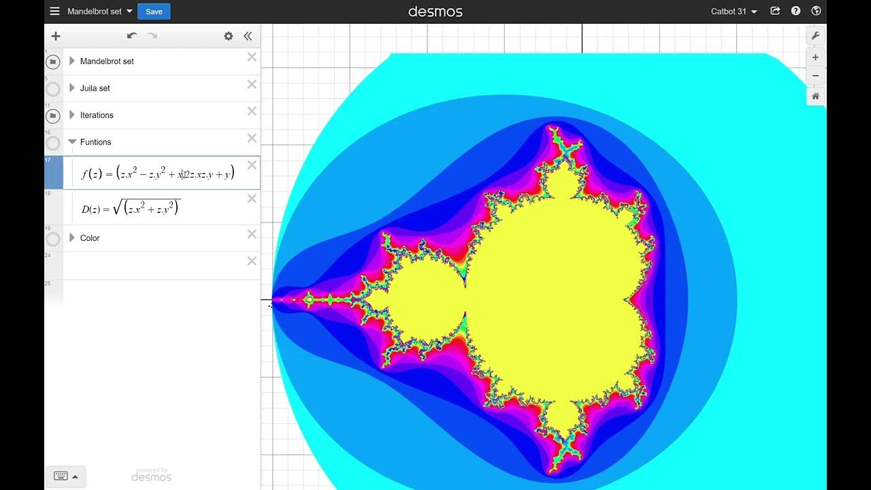Open graph settings wrench icon
871x490 pixels.
point(815,35)
